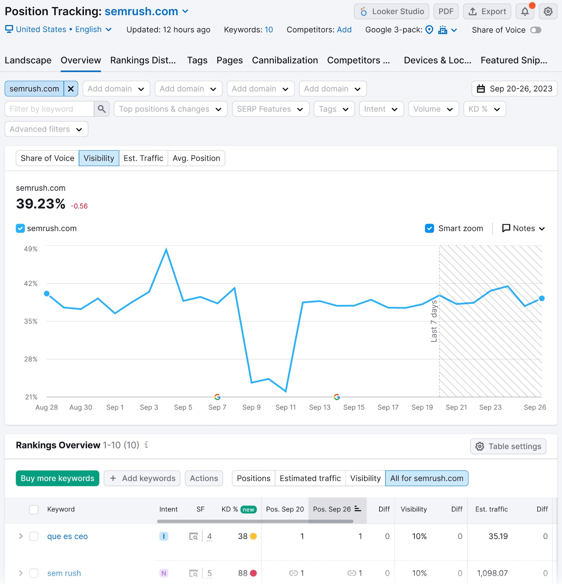Open the que es ceo keyword link
This screenshot has width=562, height=584.
click(x=68, y=536)
